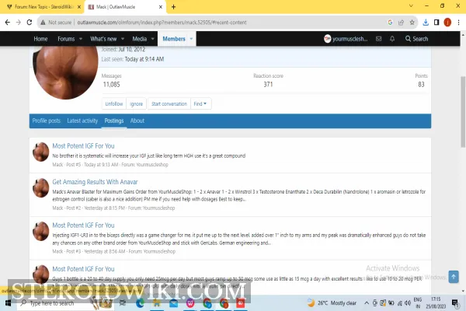This screenshot has width=466, height=311.
Task: Open the Get Amazing Results With Anavar post
Action: point(95,182)
